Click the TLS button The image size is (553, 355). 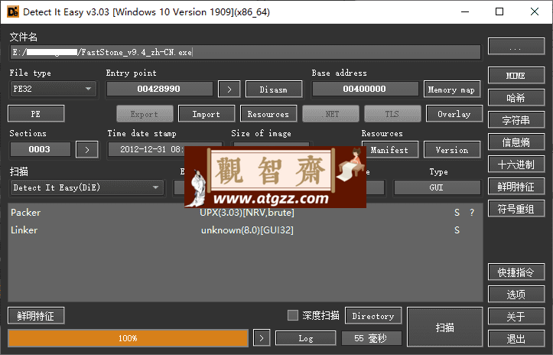tap(392, 114)
